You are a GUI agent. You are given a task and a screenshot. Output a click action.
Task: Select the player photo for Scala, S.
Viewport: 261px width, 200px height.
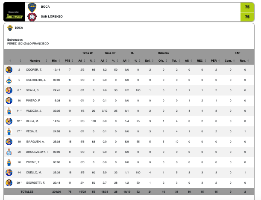click(x=9, y=90)
